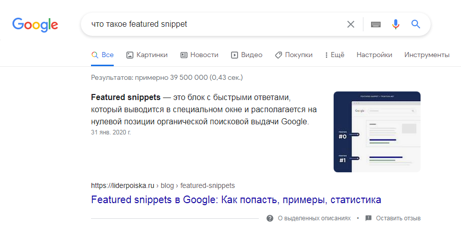Open the Новости tab

[x=199, y=55]
